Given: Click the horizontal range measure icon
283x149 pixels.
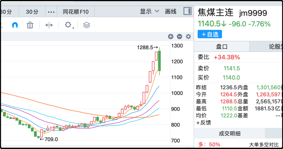Looking at the screenshot, I should click(49, 25).
